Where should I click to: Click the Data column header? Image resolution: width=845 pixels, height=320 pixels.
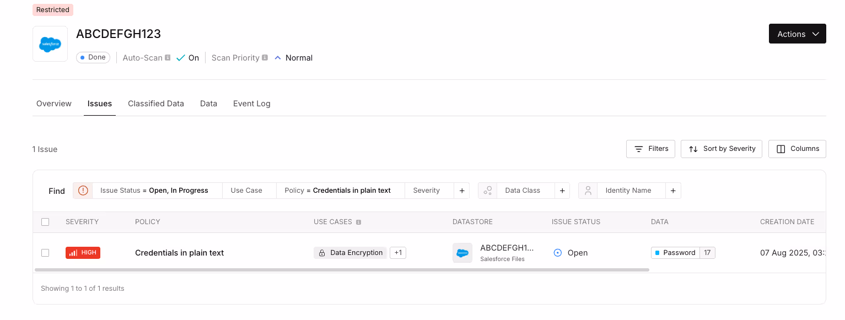click(x=660, y=222)
